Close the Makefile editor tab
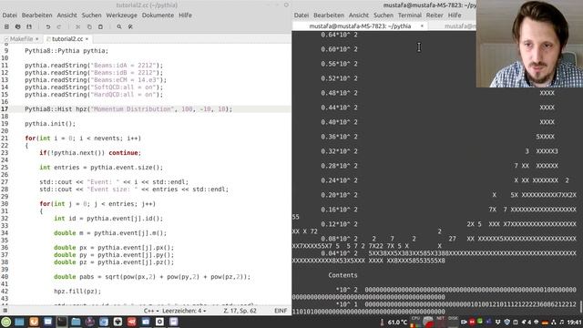Image resolution: width=583 pixels, height=328 pixels. tap(36, 39)
